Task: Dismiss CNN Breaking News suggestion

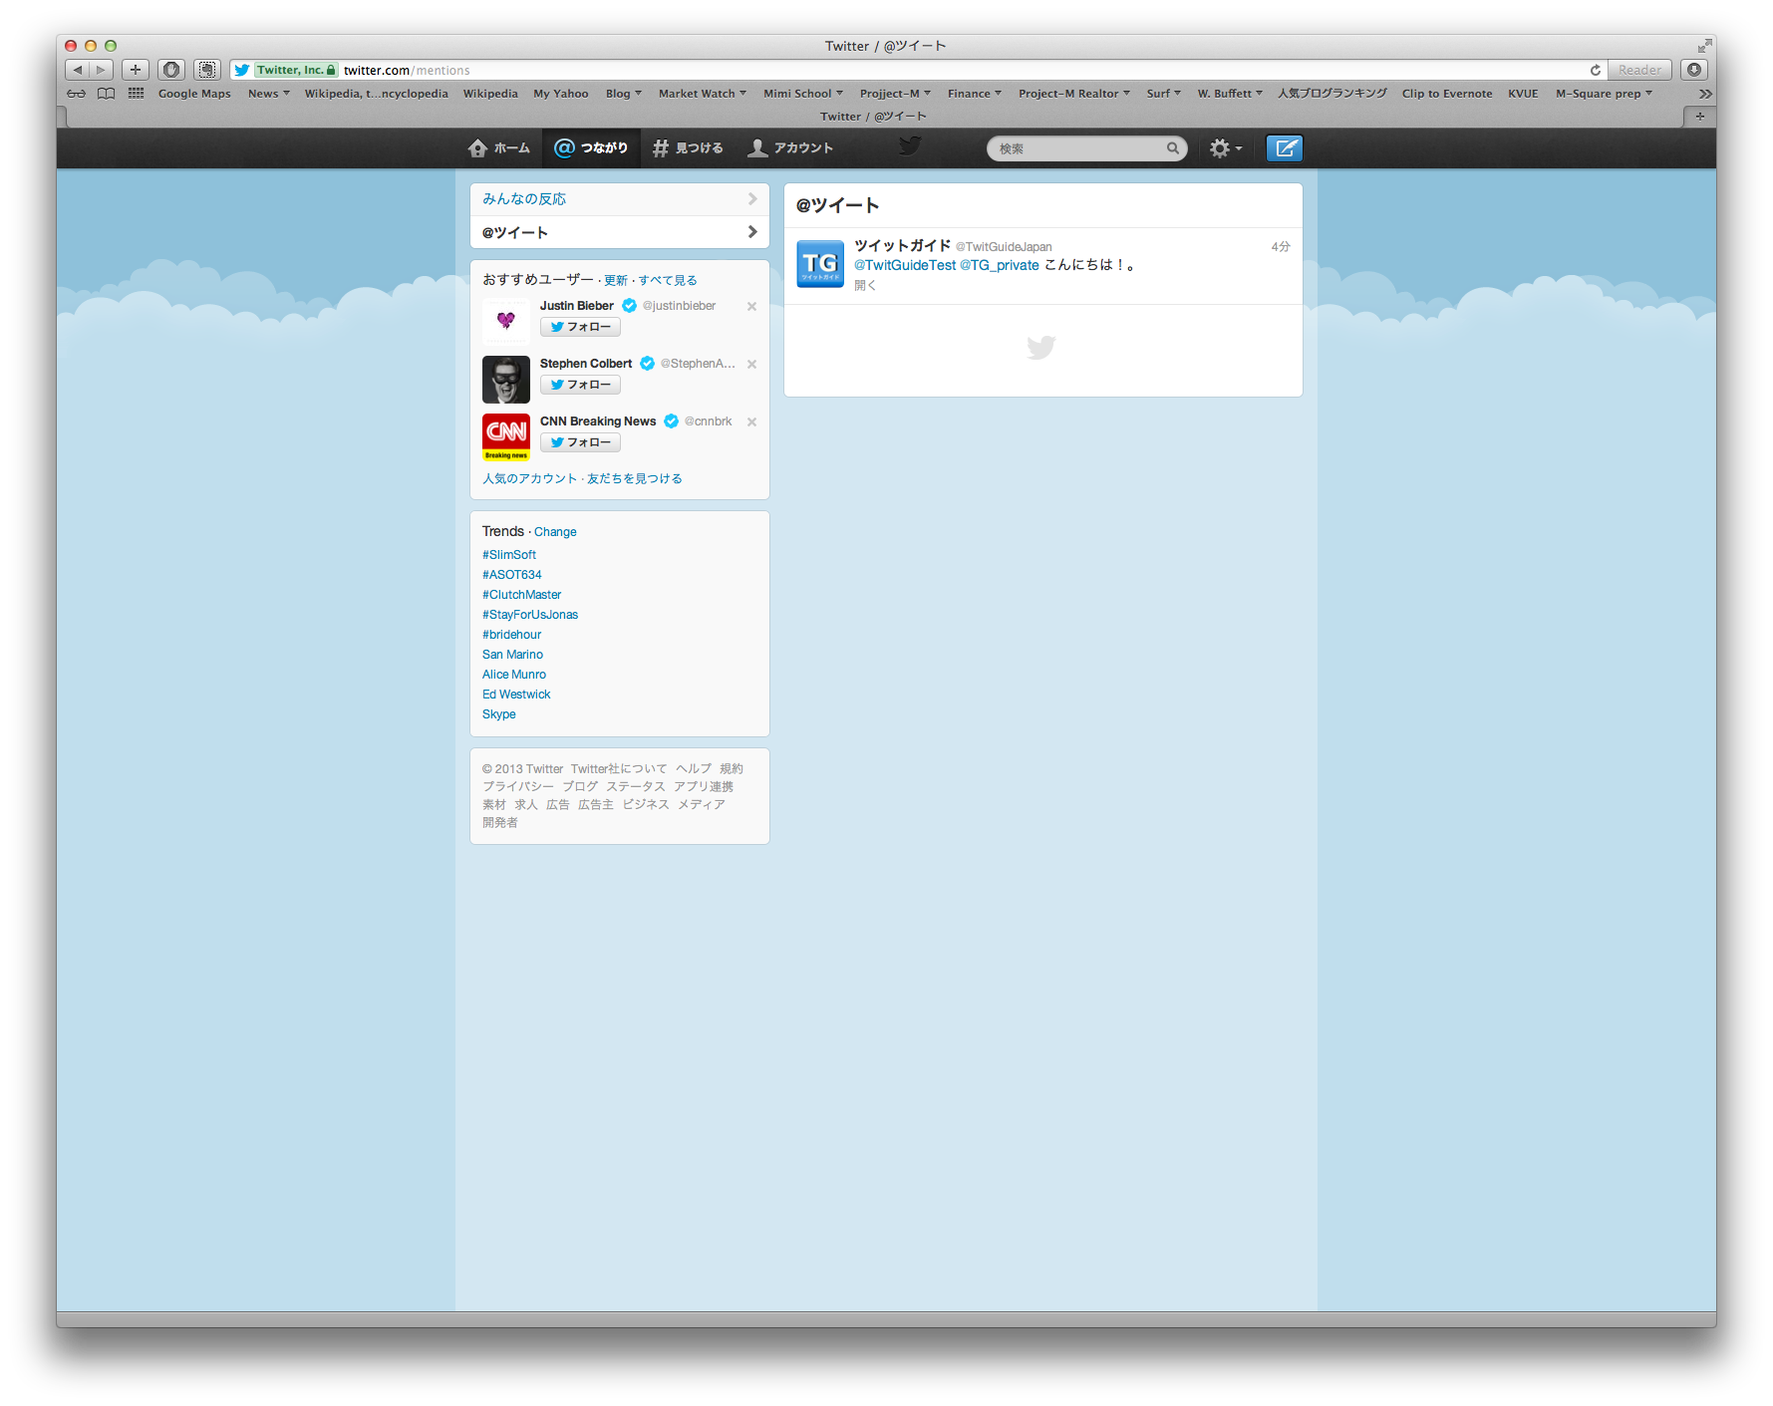Action: pos(751,422)
